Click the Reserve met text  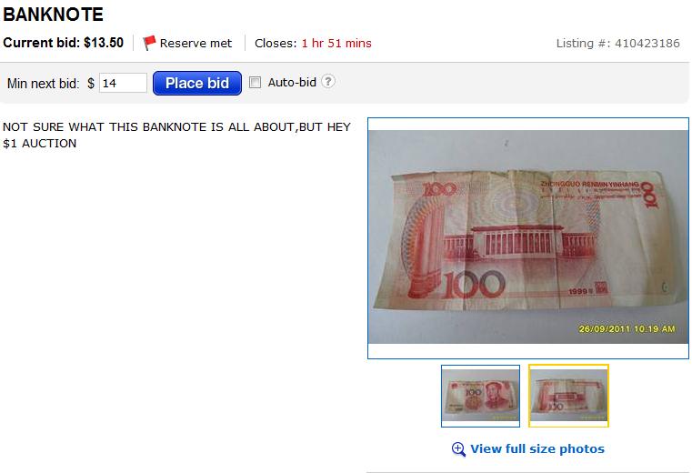pyautogui.click(x=196, y=44)
